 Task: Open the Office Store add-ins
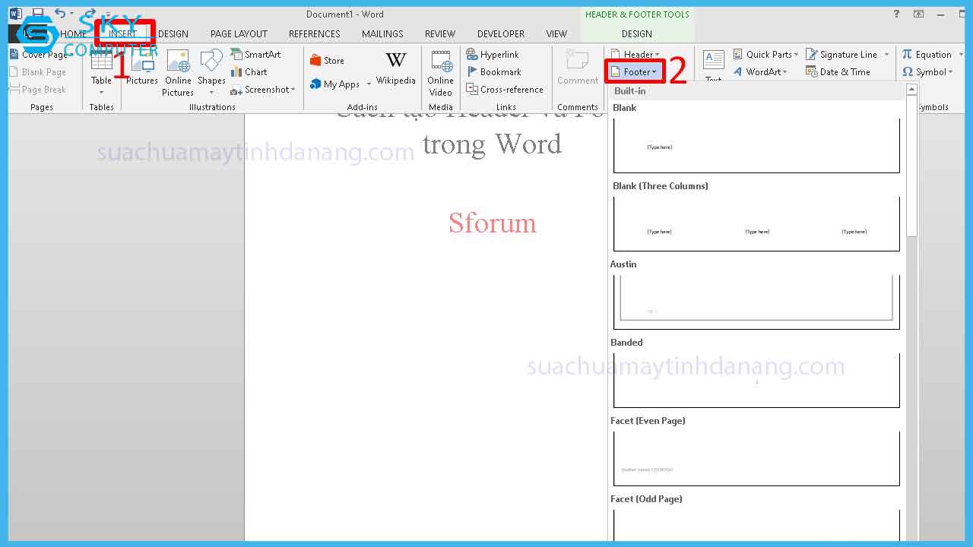click(327, 61)
